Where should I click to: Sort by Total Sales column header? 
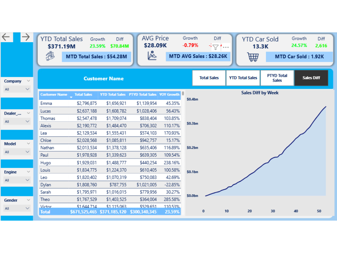pos(83,94)
